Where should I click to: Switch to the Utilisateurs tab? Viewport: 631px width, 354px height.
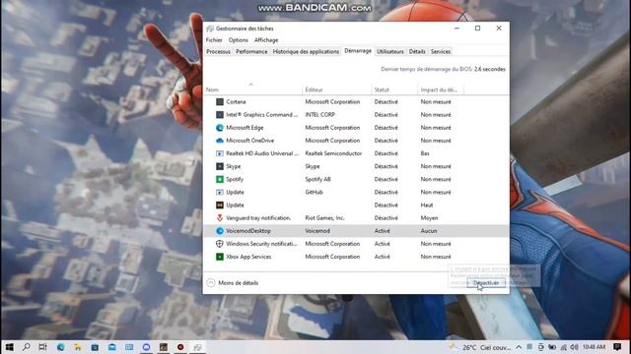[x=390, y=52]
